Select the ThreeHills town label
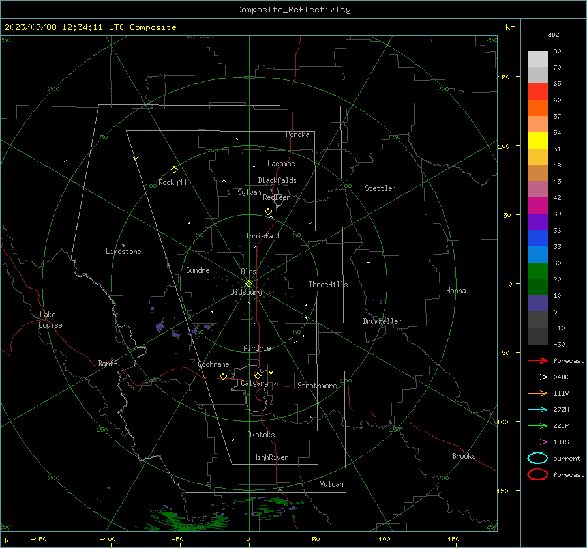 pos(328,285)
